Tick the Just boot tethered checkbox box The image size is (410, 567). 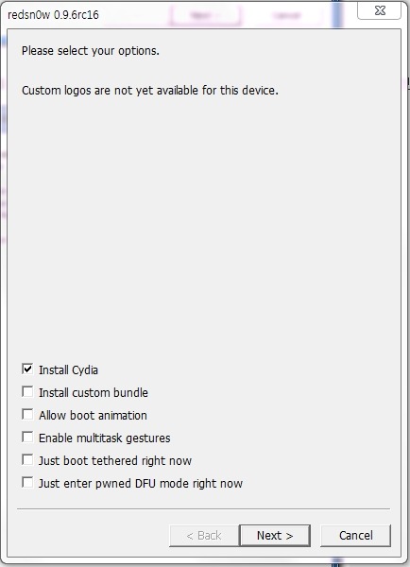(x=27, y=460)
